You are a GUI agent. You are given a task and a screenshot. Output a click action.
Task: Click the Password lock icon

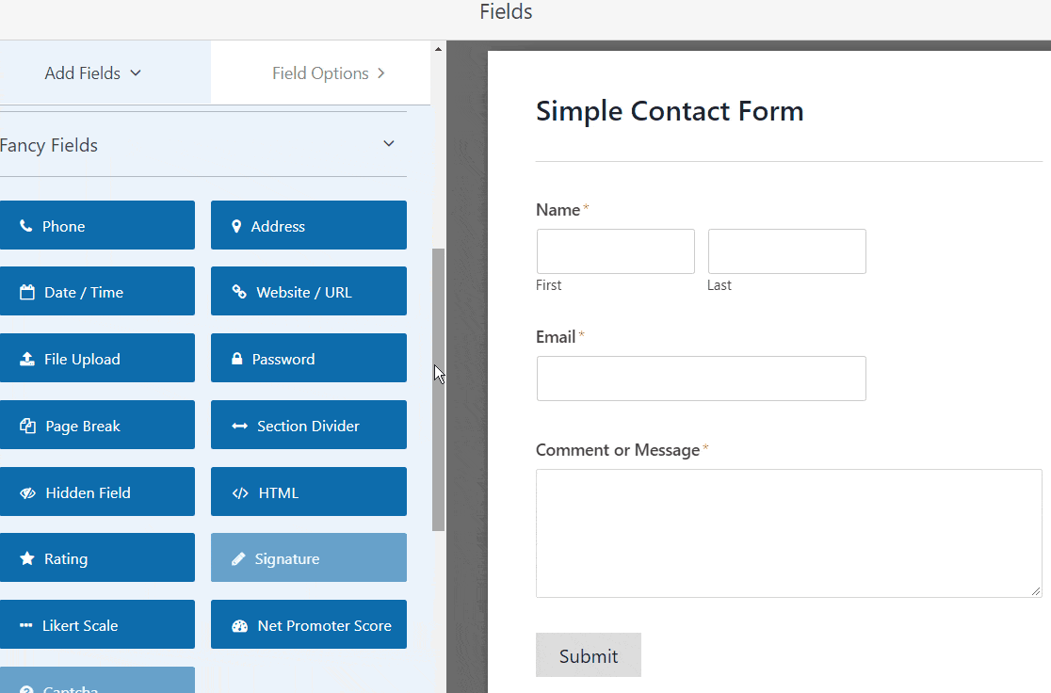point(237,359)
